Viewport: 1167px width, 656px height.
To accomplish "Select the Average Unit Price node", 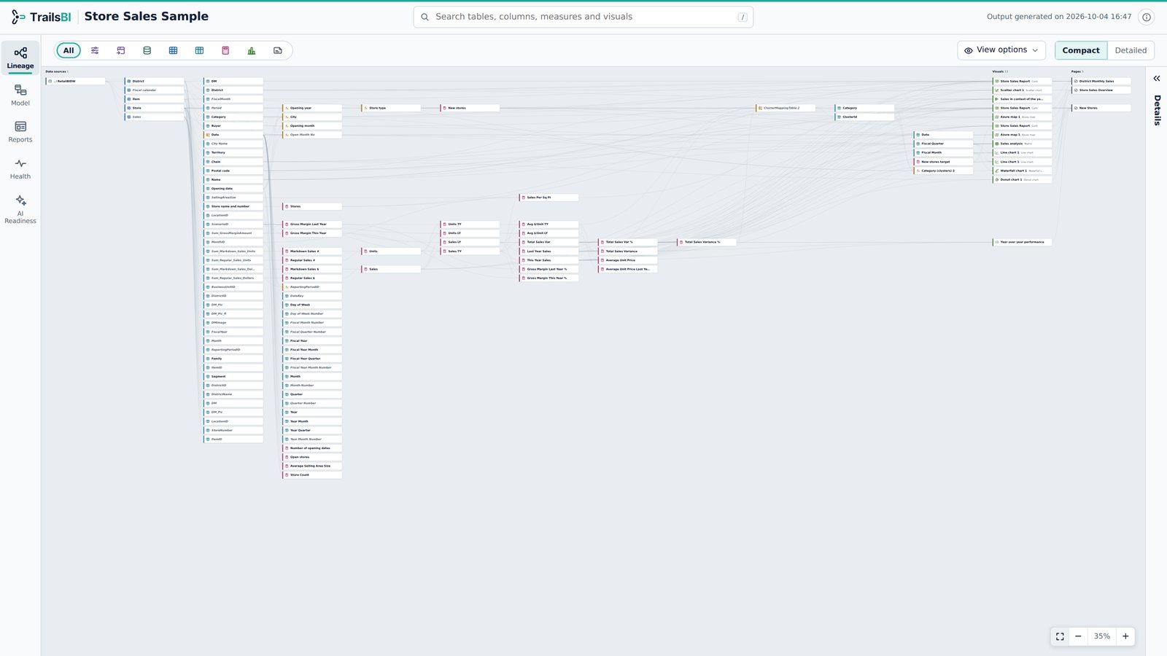I will pyautogui.click(x=627, y=260).
